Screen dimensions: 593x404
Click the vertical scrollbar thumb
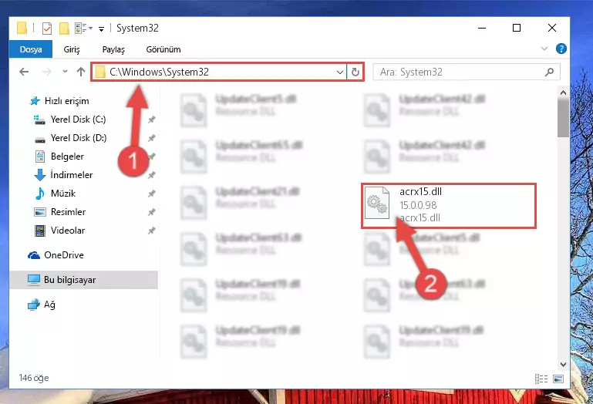point(563,119)
